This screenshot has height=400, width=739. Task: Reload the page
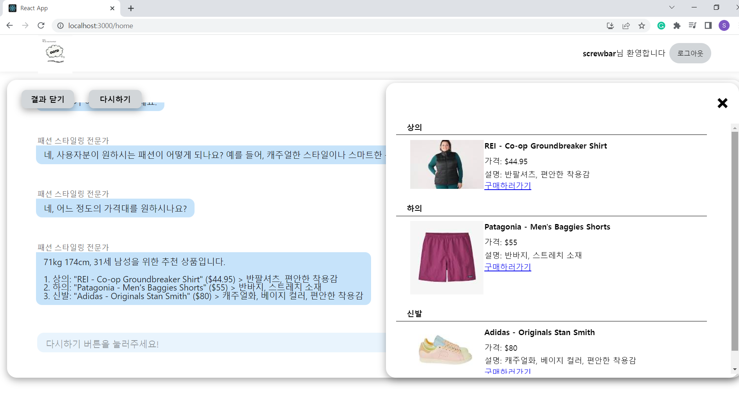coord(41,25)
